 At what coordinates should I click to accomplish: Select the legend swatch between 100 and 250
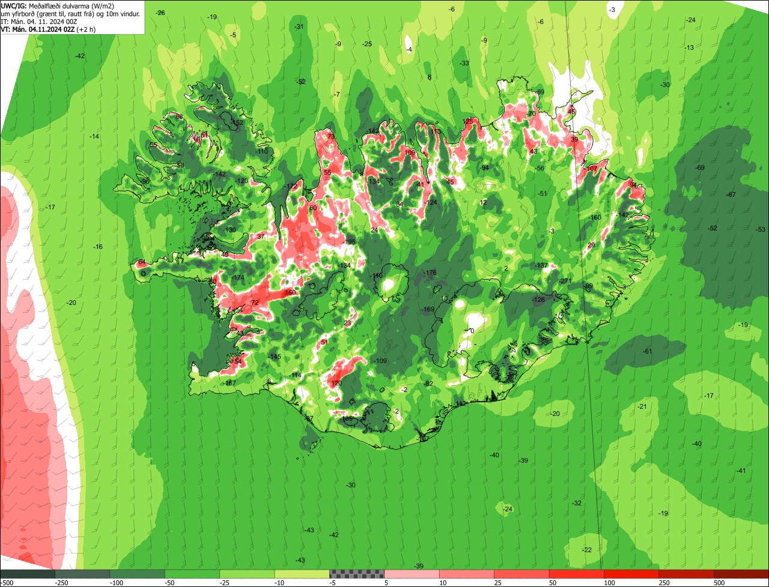(x=632, y=574)
